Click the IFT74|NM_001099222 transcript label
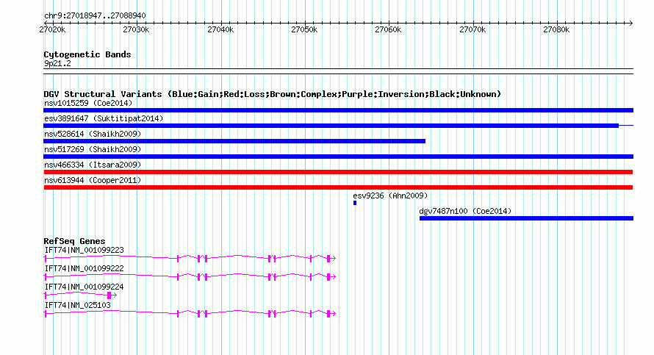Image resolution: width=654 pixels, height=355 pixels. 85,269
